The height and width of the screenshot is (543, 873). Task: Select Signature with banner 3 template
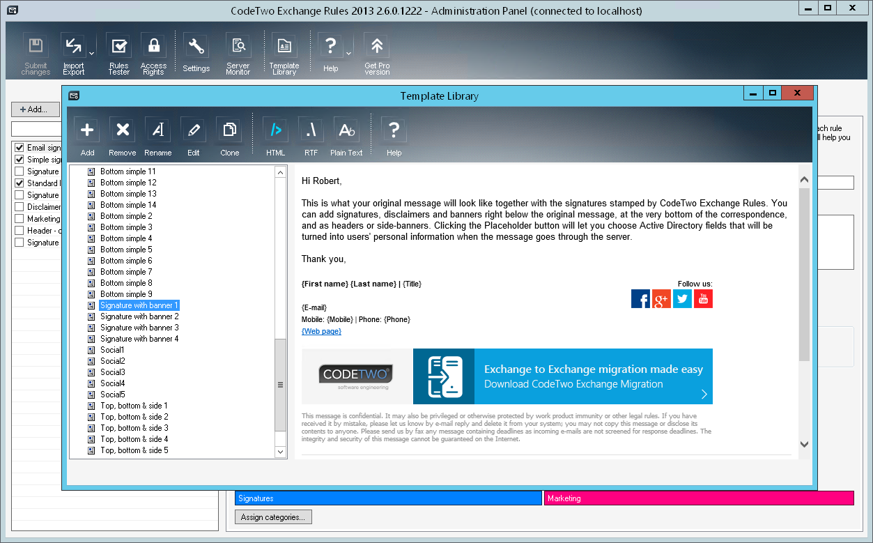[139, 328]
